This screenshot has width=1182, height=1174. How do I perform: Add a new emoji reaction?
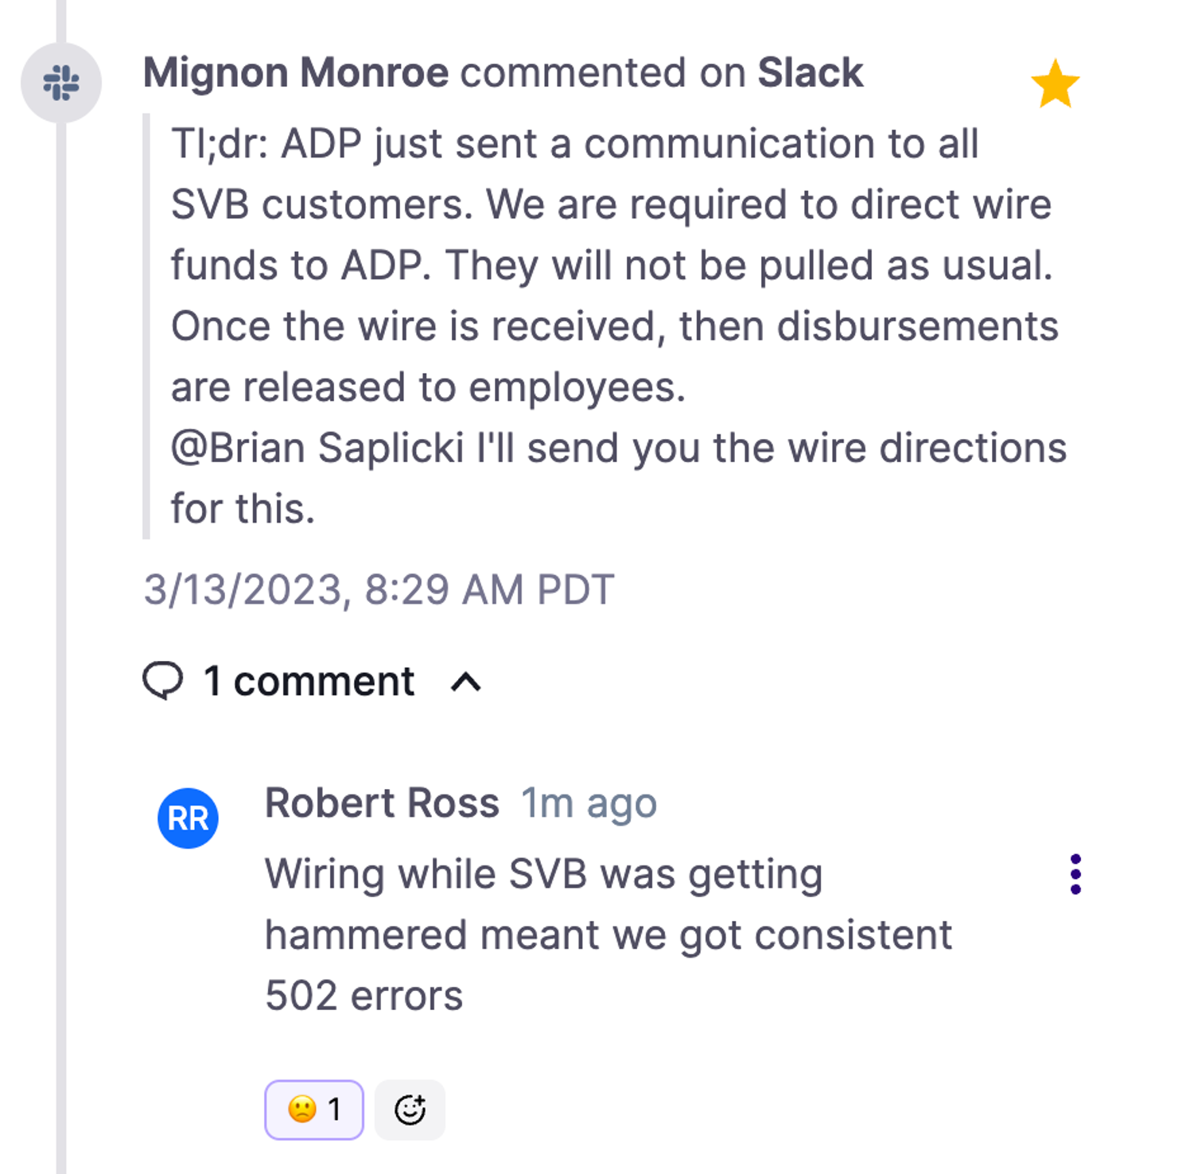point(410,1110)
